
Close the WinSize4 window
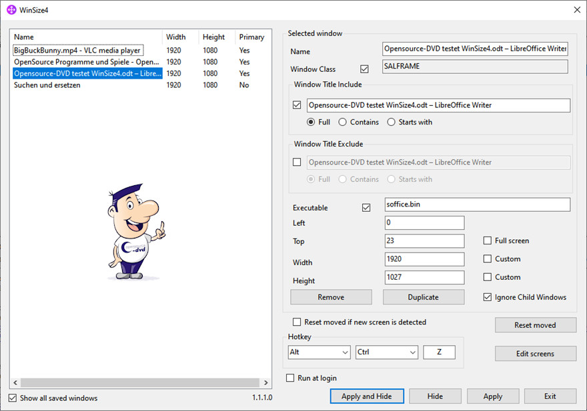click(577, 10)
